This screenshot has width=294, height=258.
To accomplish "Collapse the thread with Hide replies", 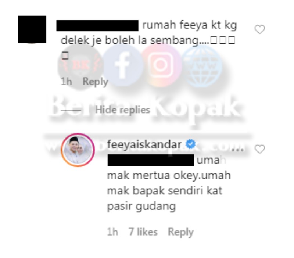I will [x=122, y=110].
